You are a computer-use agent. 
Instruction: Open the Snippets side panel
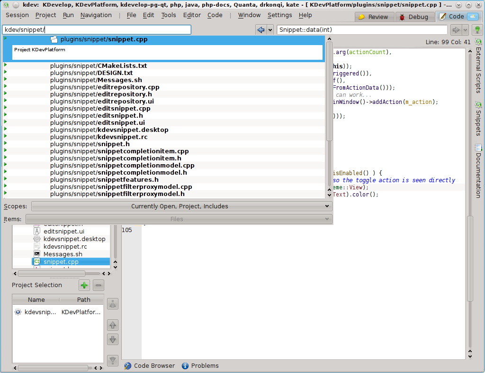pyautogui.click(x=478, y=119)
